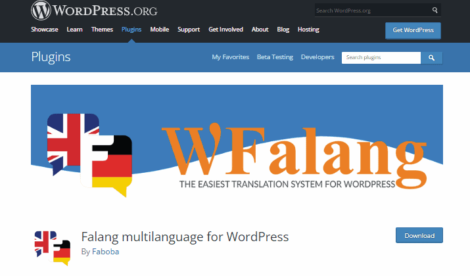Click the WordPress.org logo

click(94, 11)
